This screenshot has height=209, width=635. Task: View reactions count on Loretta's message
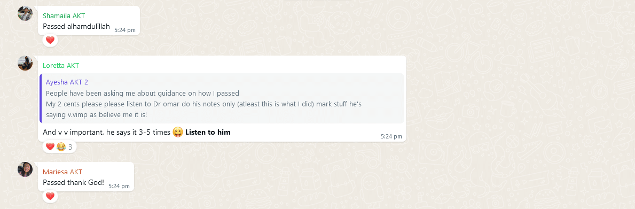click(59, 146)
